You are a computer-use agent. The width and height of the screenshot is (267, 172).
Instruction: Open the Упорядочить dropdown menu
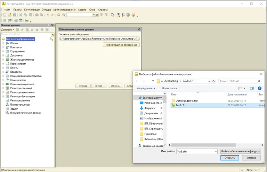pyautogui.click(x=147, y=88)
